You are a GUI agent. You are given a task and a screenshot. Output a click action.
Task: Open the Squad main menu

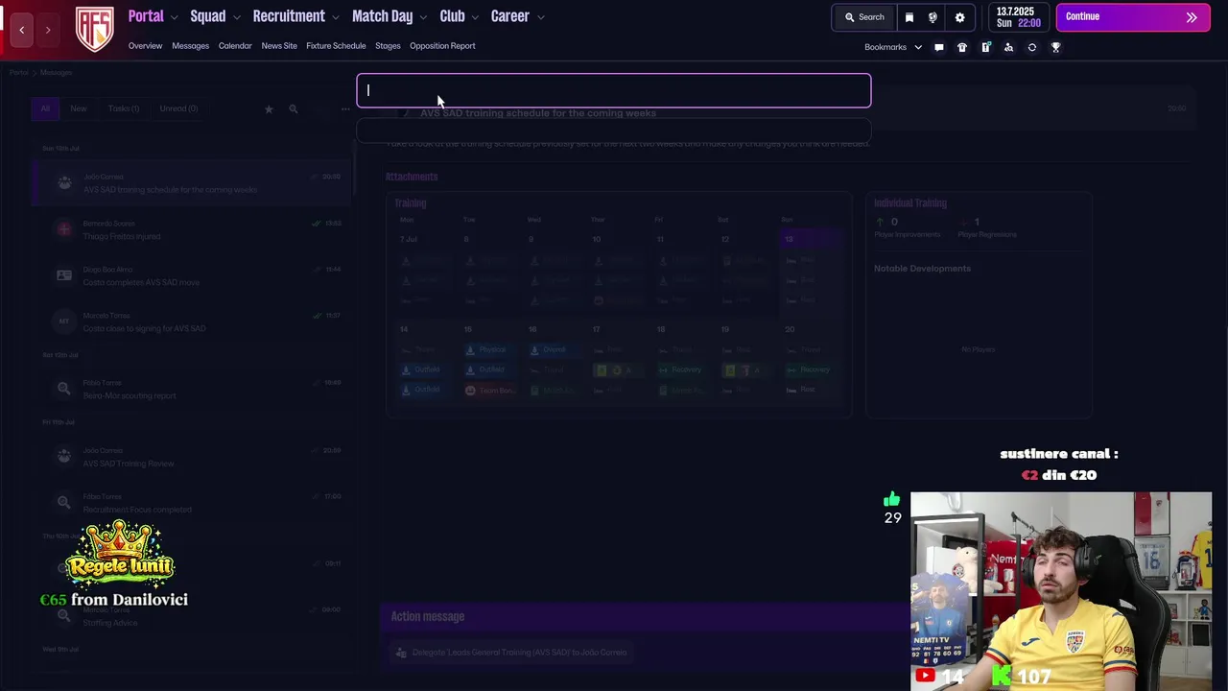click(x=207, y=16)
